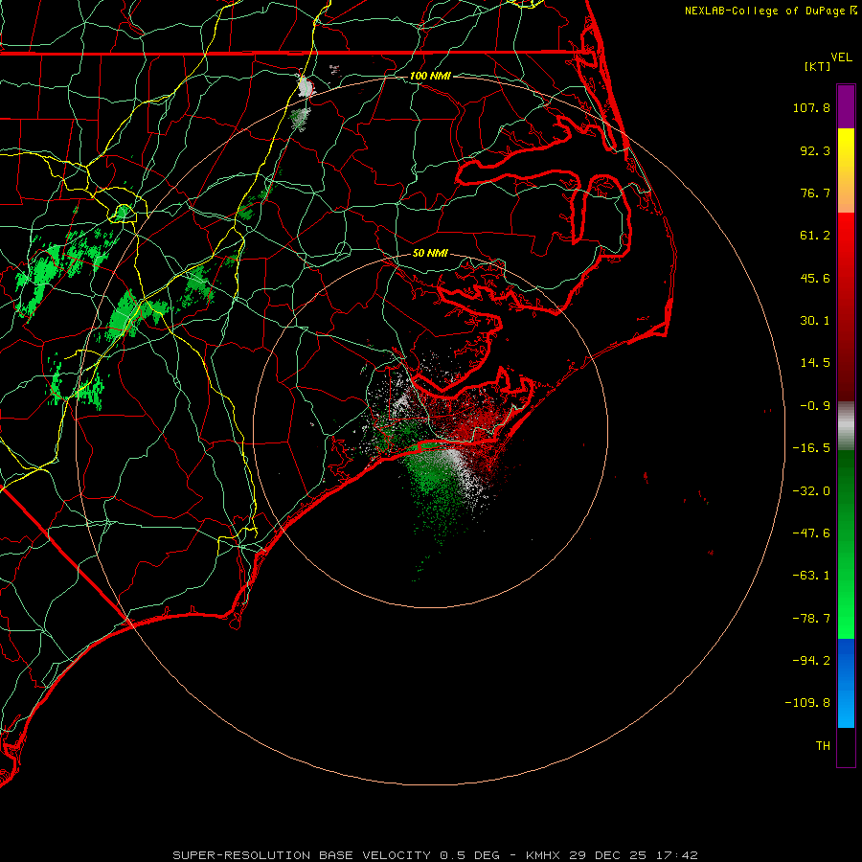Screen dimensions: 862x862
Task: Click the 45.6 scale value
Action: 815,278
